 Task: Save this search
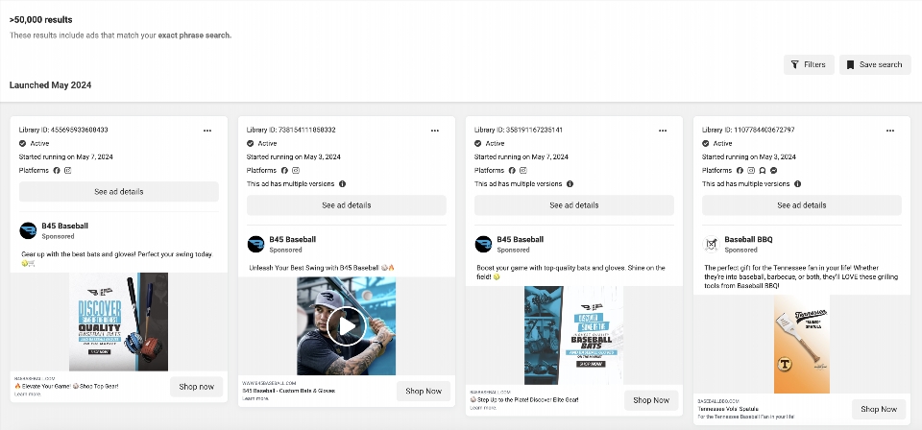pyautogui.click(x=875, y=64)
